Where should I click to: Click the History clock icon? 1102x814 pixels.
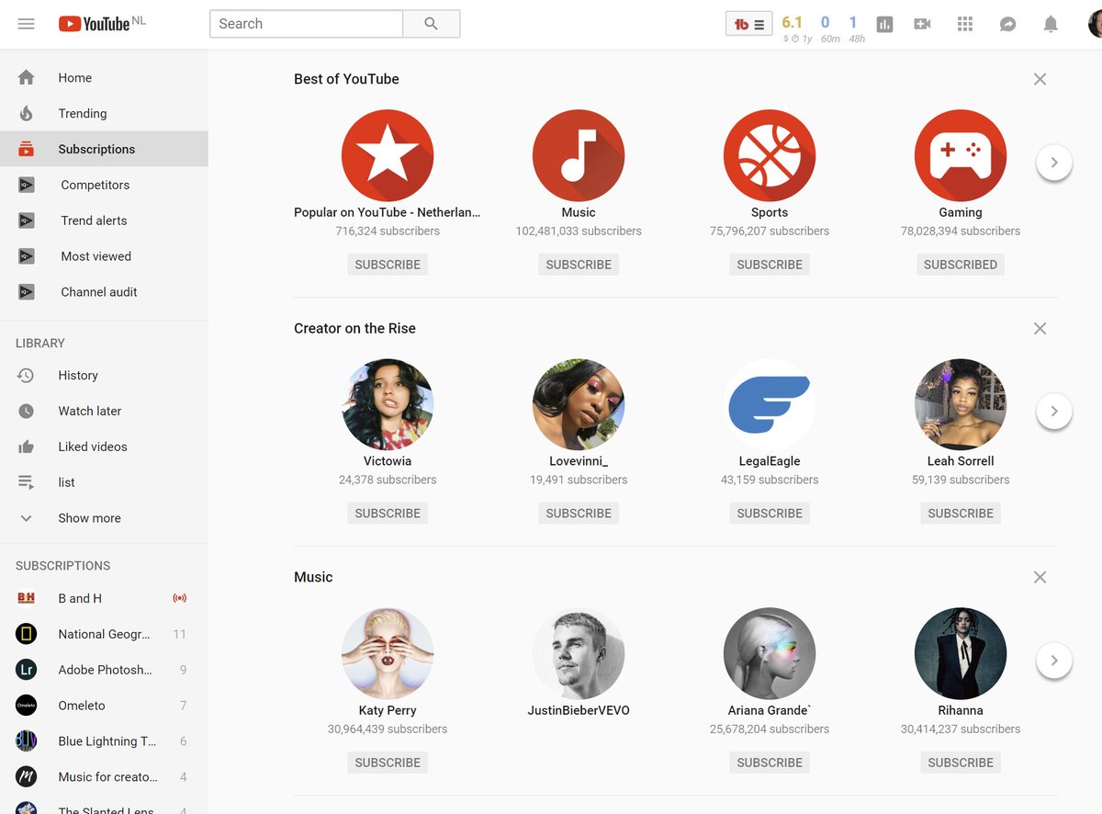26,376
